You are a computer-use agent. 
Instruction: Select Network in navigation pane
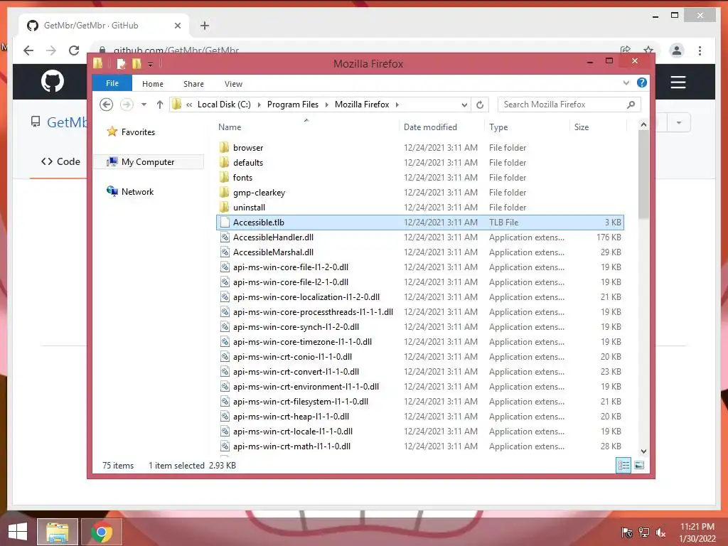coord(137,191)
